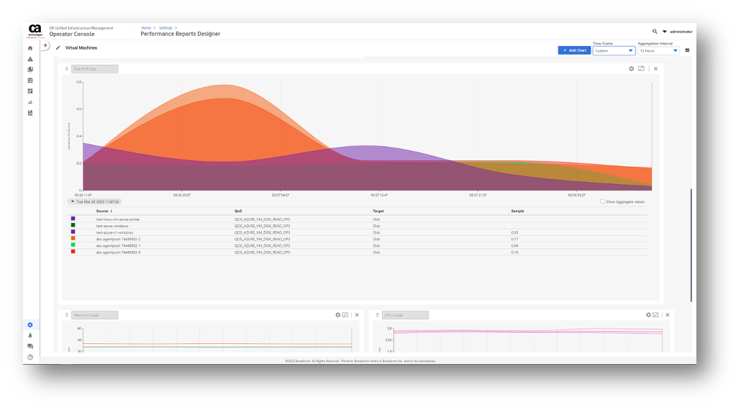The height and width of the screenshot is (410, 741).
Task: Click the Settings gear in left sidebar
Action: point(30,325)
